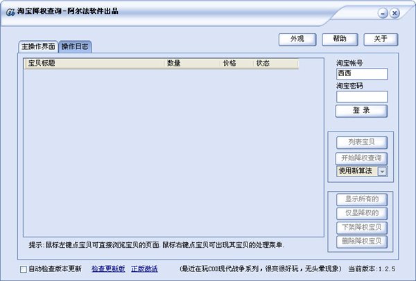
Task: Follow the 检查更新版 link
Action: point(108,269)
